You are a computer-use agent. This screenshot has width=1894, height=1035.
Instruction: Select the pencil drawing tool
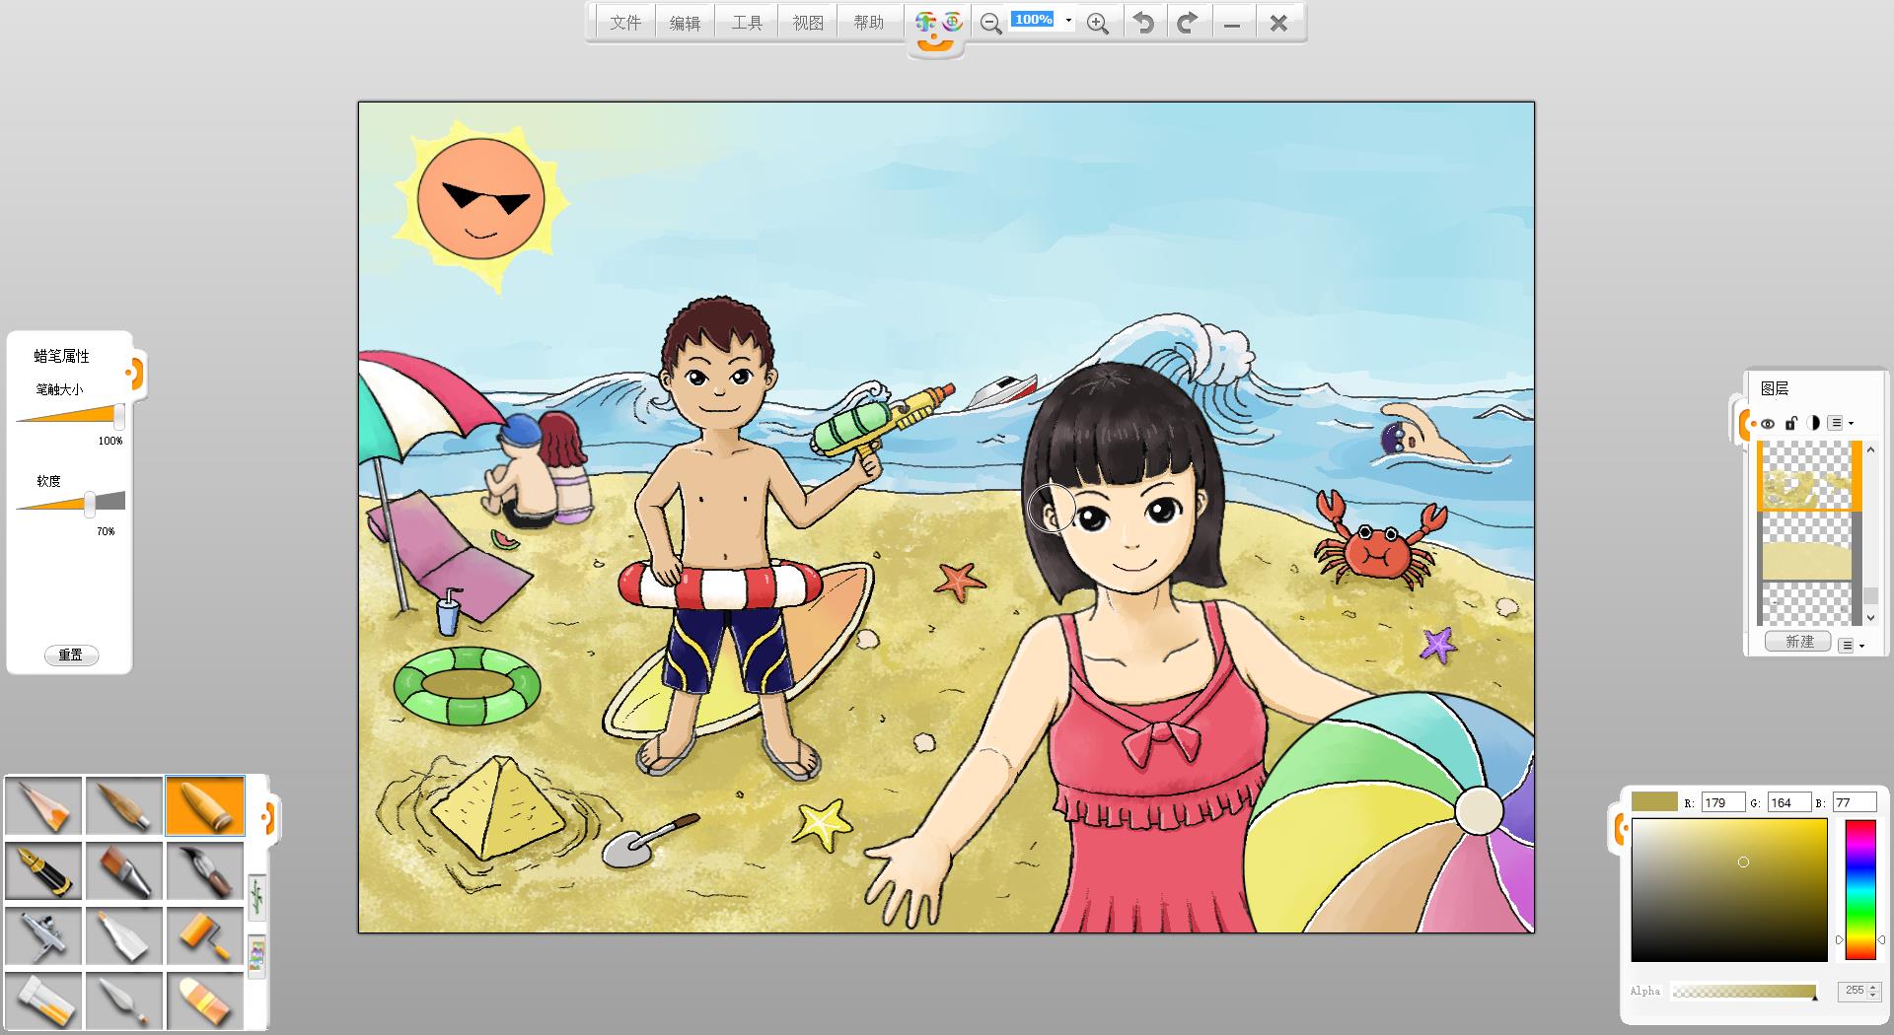click(43, 805)
